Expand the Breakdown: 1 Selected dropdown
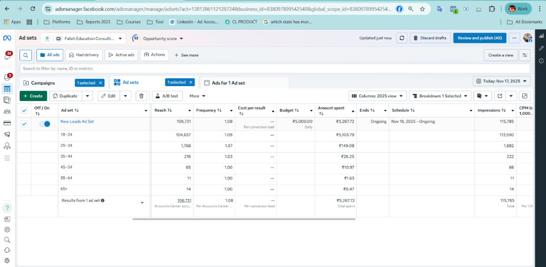The width and height of the screenshot is (546, 267). click(440, 96)
